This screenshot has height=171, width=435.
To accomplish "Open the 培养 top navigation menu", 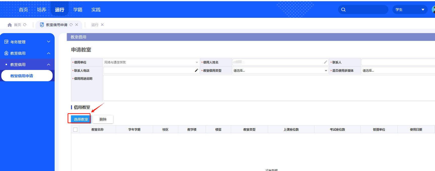I will (x=42, y=10).
